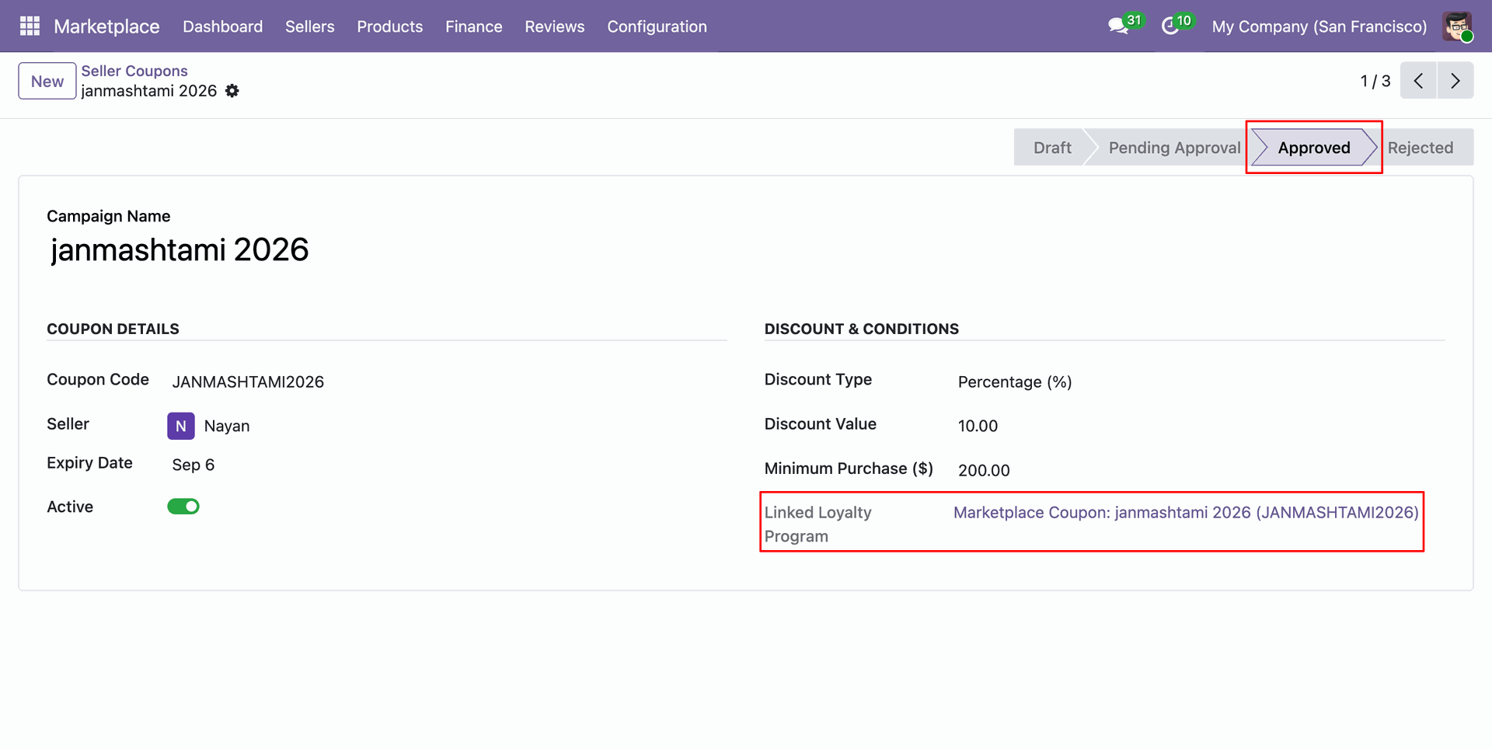Open the chat messages icon with 31 badge
The image size is (1492, 749).
(x=1124, y=26)
